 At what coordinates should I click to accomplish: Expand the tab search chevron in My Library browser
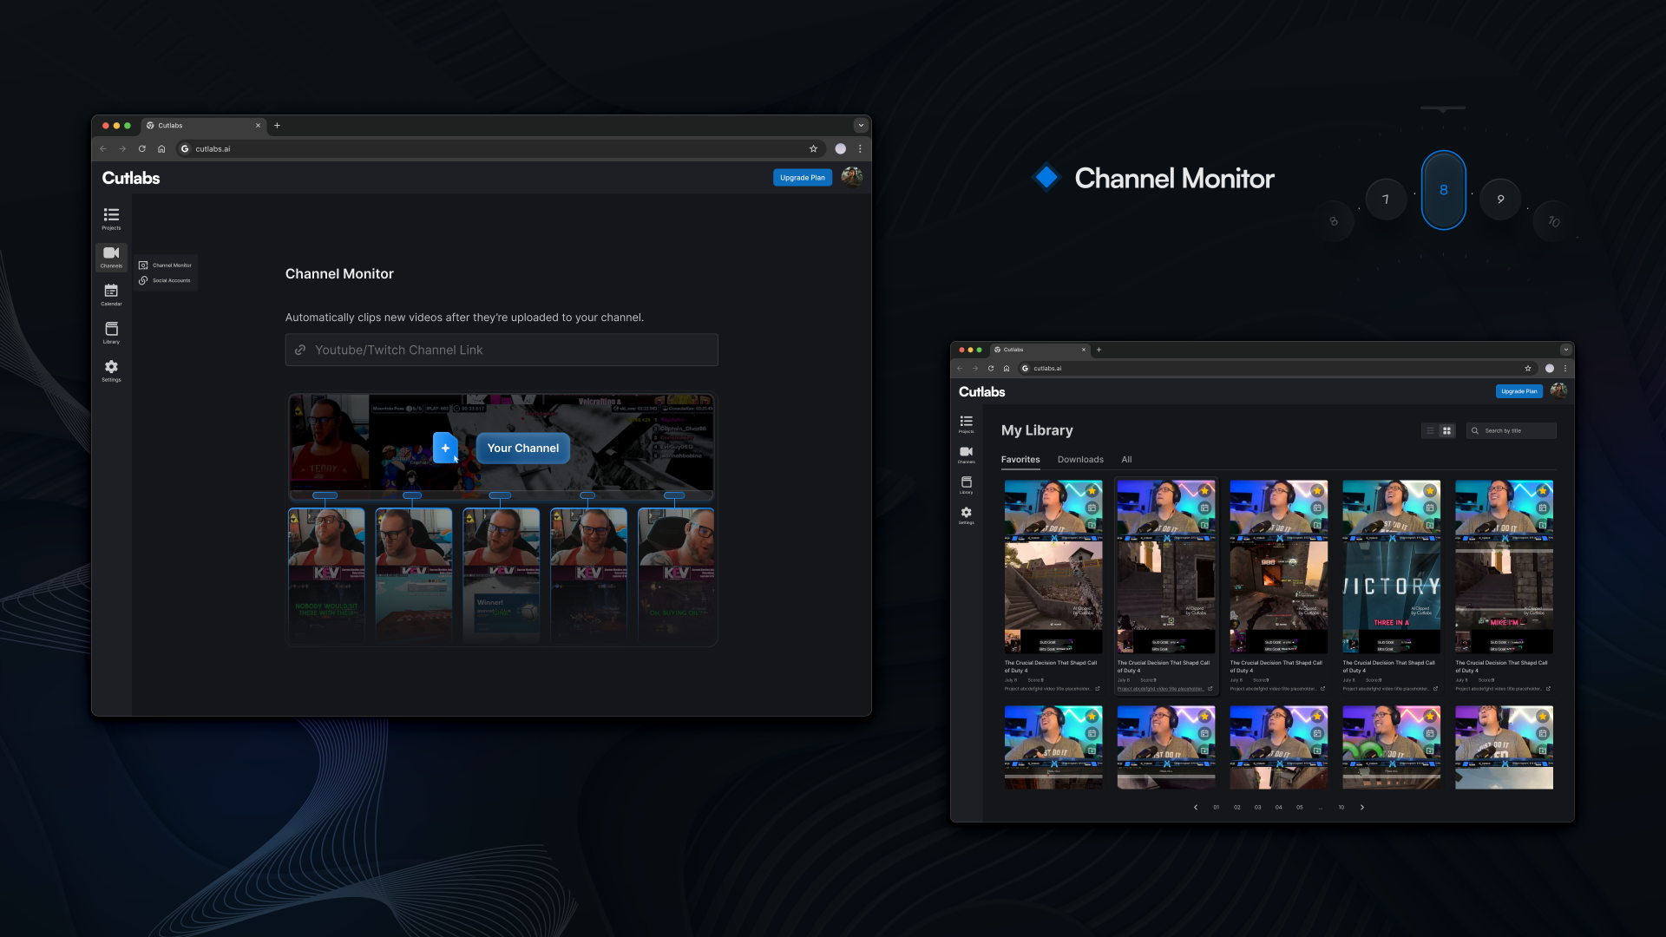1565,350
